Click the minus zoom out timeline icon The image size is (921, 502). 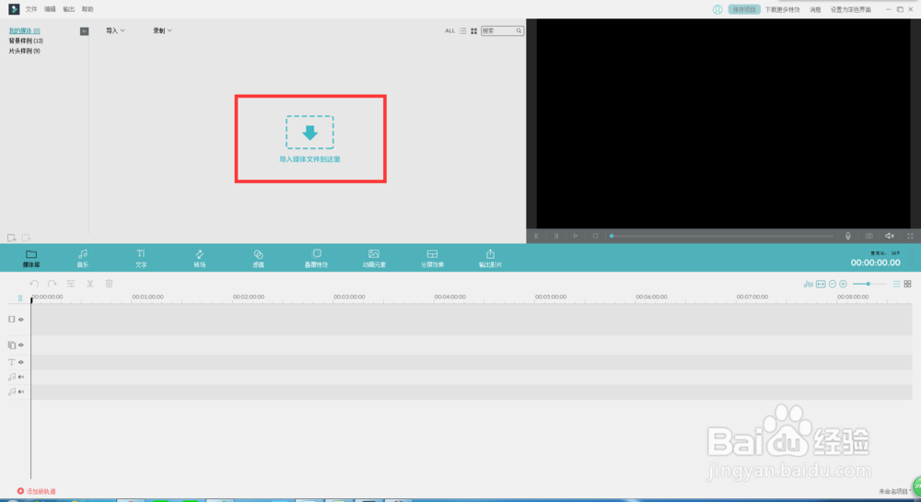833,284
